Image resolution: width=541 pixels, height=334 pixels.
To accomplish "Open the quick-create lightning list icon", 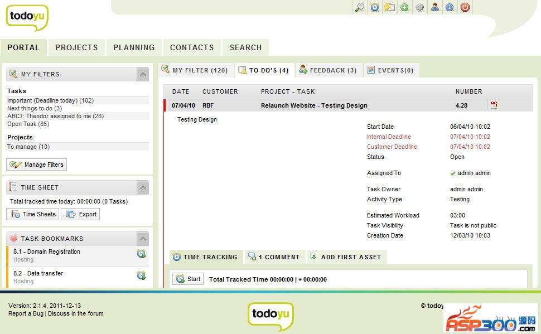I will [389, 7].
